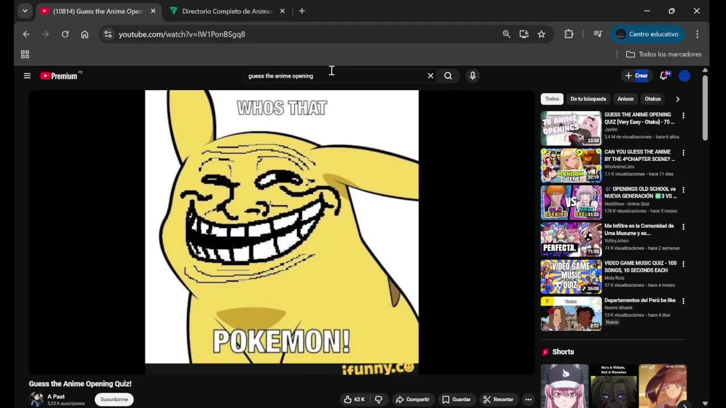Clear the search box with the X

pos(430,75)
